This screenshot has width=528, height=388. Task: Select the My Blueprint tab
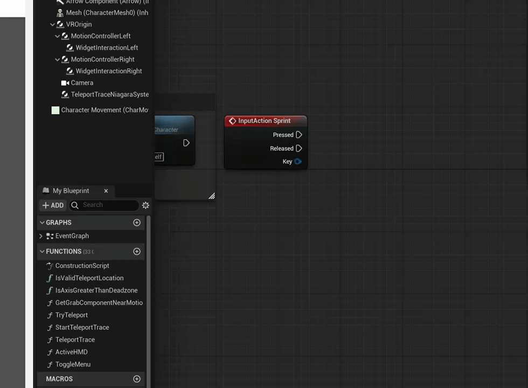point(71,190)
